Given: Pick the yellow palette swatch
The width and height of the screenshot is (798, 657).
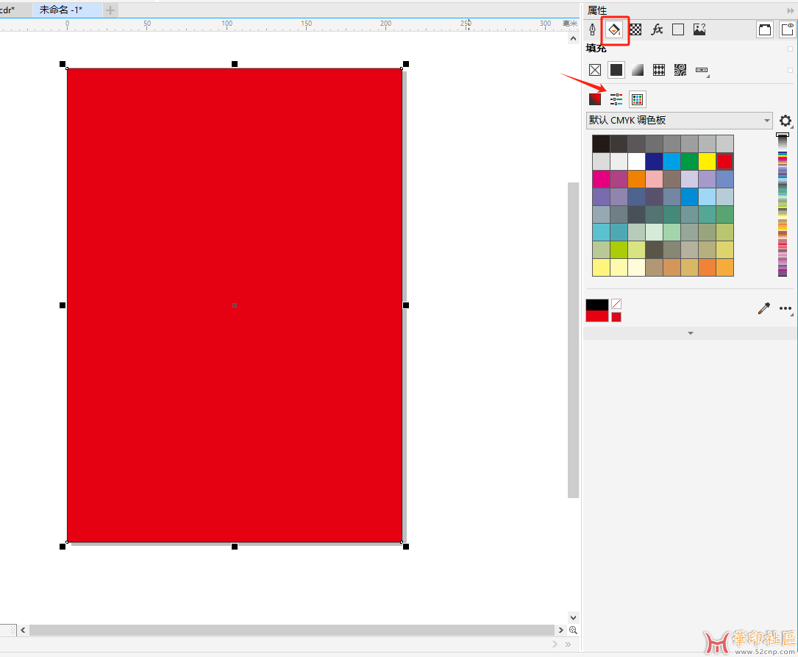Looking at the screenshot, I should 707,161.
